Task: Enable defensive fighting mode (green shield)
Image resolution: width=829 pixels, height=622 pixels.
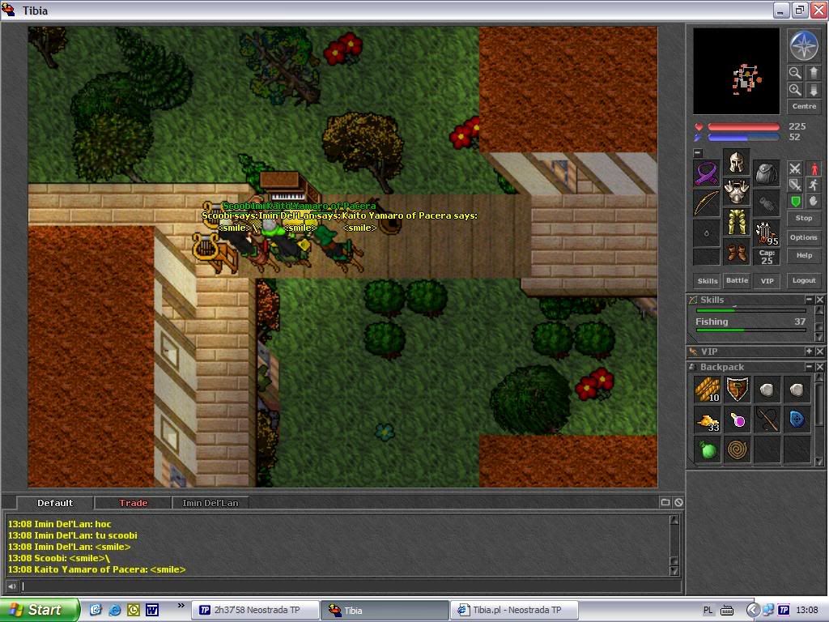Action: click(x=795, y=202)
